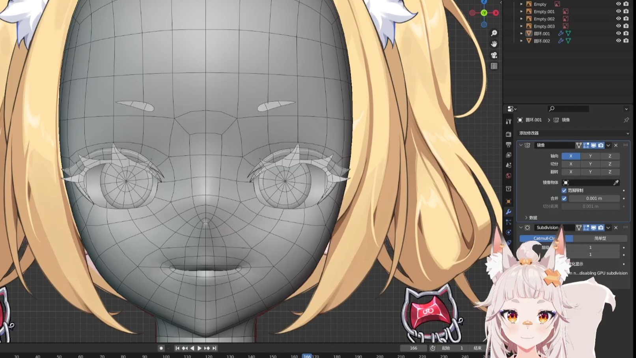Viewport: 636px width, 358px height.
Task: Click the 166 playhead marker on timeline
Action: (x=307, y=356)
